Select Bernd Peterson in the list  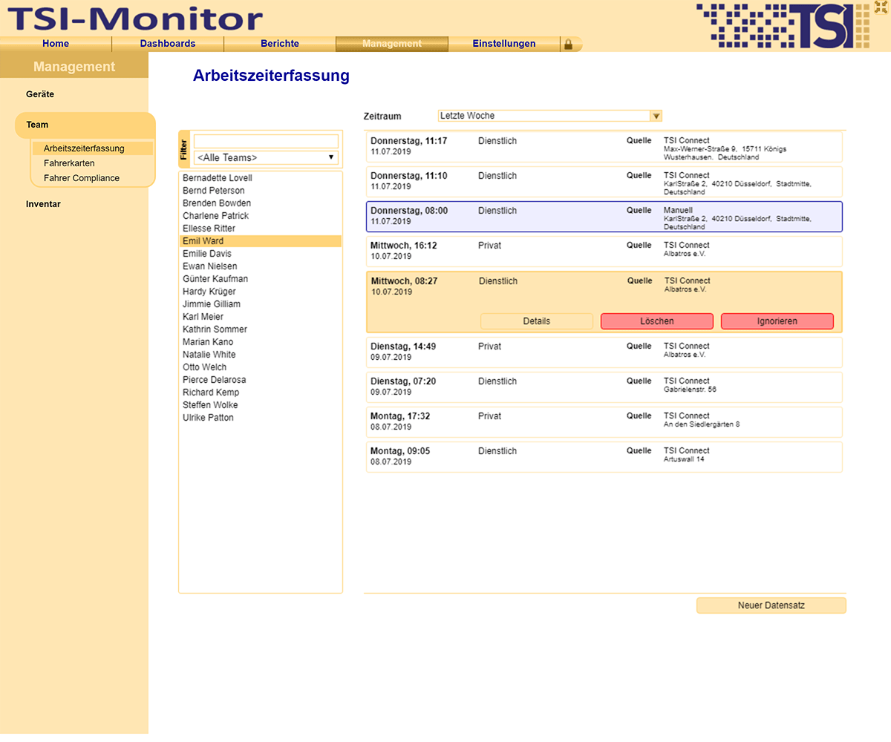[261, 191]
